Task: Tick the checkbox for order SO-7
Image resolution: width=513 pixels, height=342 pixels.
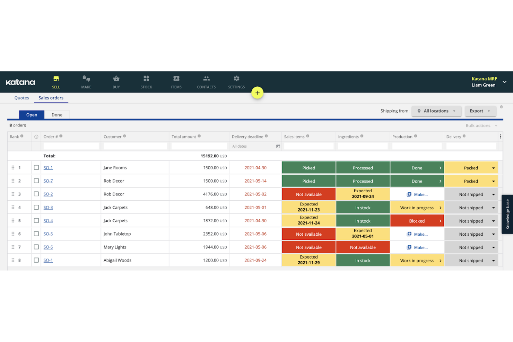Action: point(36,181)
